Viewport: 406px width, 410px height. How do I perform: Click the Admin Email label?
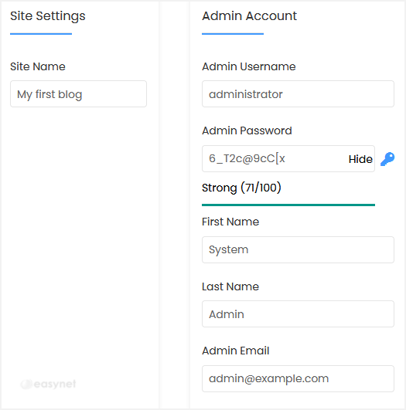click(235, 351)
